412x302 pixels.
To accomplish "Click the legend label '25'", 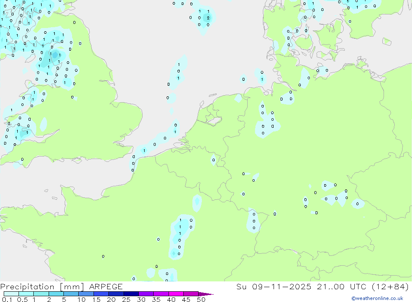I will [126, 300].
